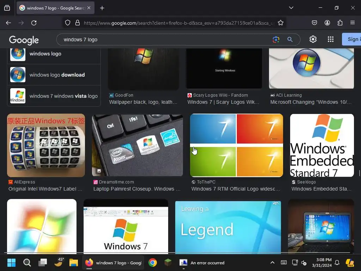Open 'Windows 7 RTM Official Logo' link
Viewport: 361px width, 271px height.
[235, 189]
